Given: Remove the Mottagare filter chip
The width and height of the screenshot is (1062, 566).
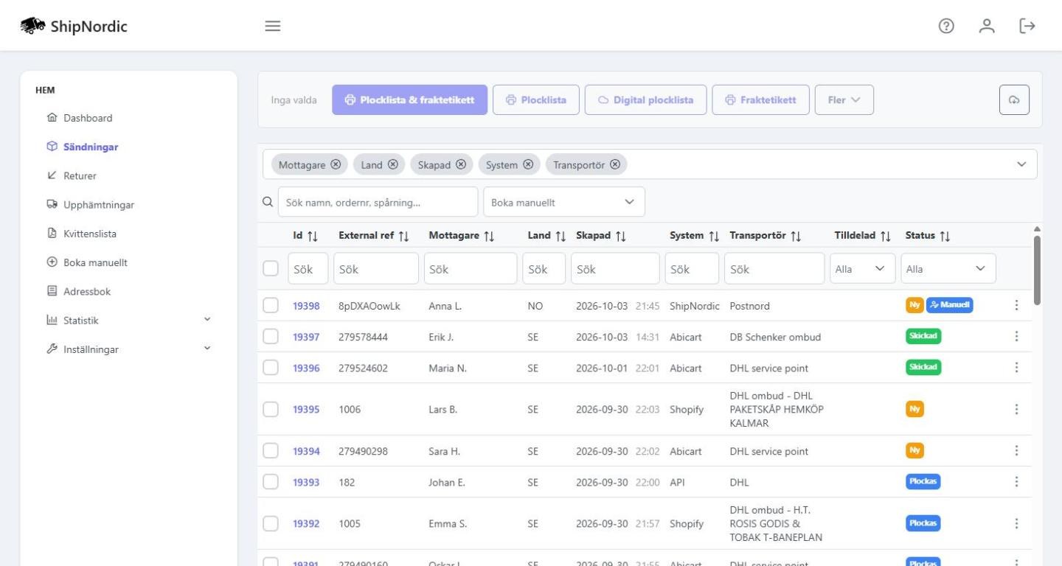Looking at the screenshot, I should pos(336,164).
